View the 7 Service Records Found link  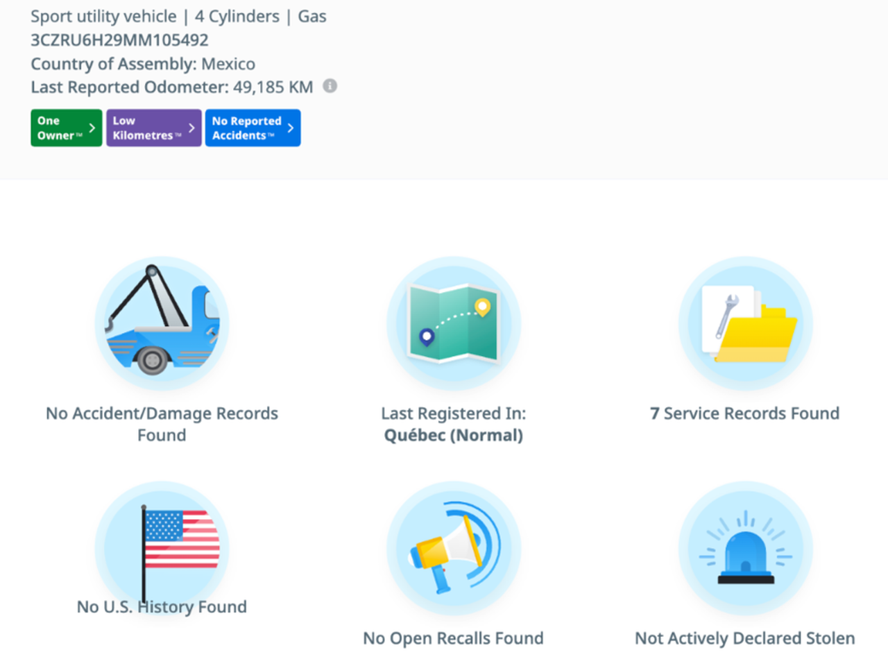click(x=744, y=413)
